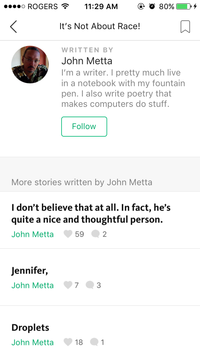Tap the Wi-Fi icon in status bar
Screen dimensions: 200x356
pyautogui.click(x=65, y=6)
